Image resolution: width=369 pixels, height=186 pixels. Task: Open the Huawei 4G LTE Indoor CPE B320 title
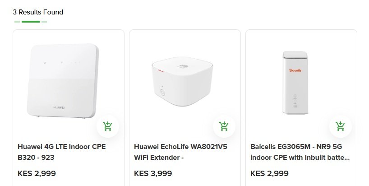[62, 152]
